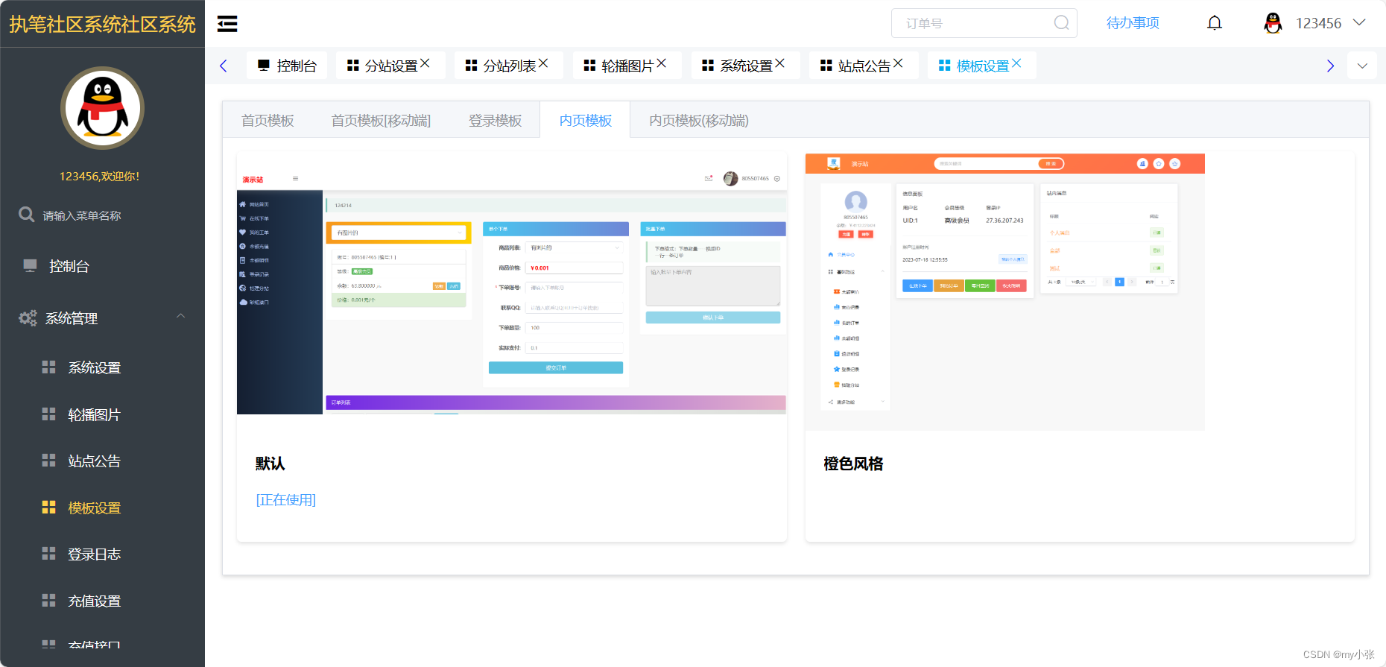Select the 默认 template preview thumbnail
Screen dimensions: 1386x667
pyautogui.click(x=512, y=284)
